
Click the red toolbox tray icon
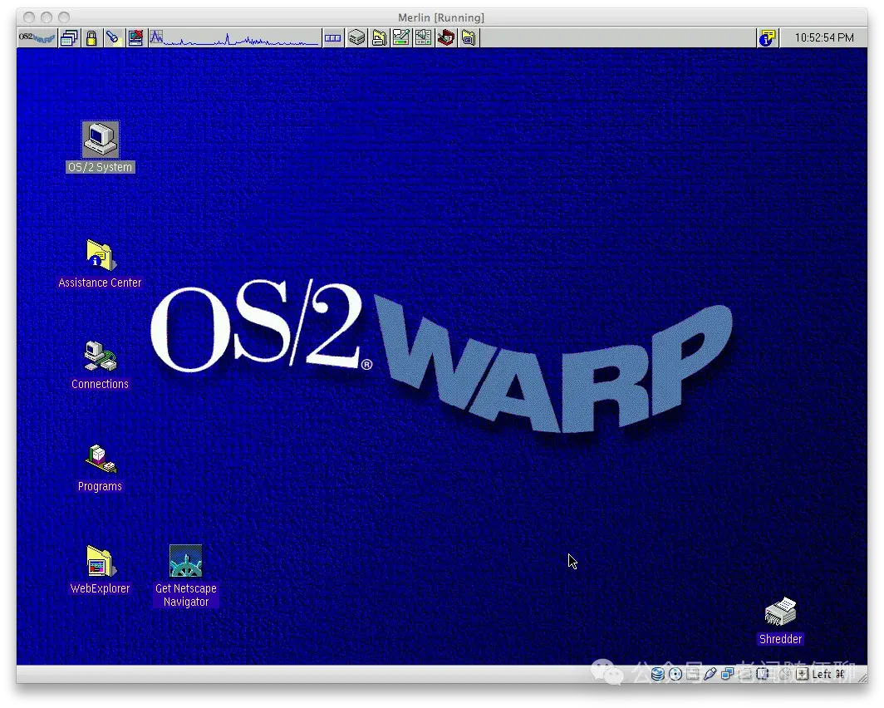click(x=446, y=37)
